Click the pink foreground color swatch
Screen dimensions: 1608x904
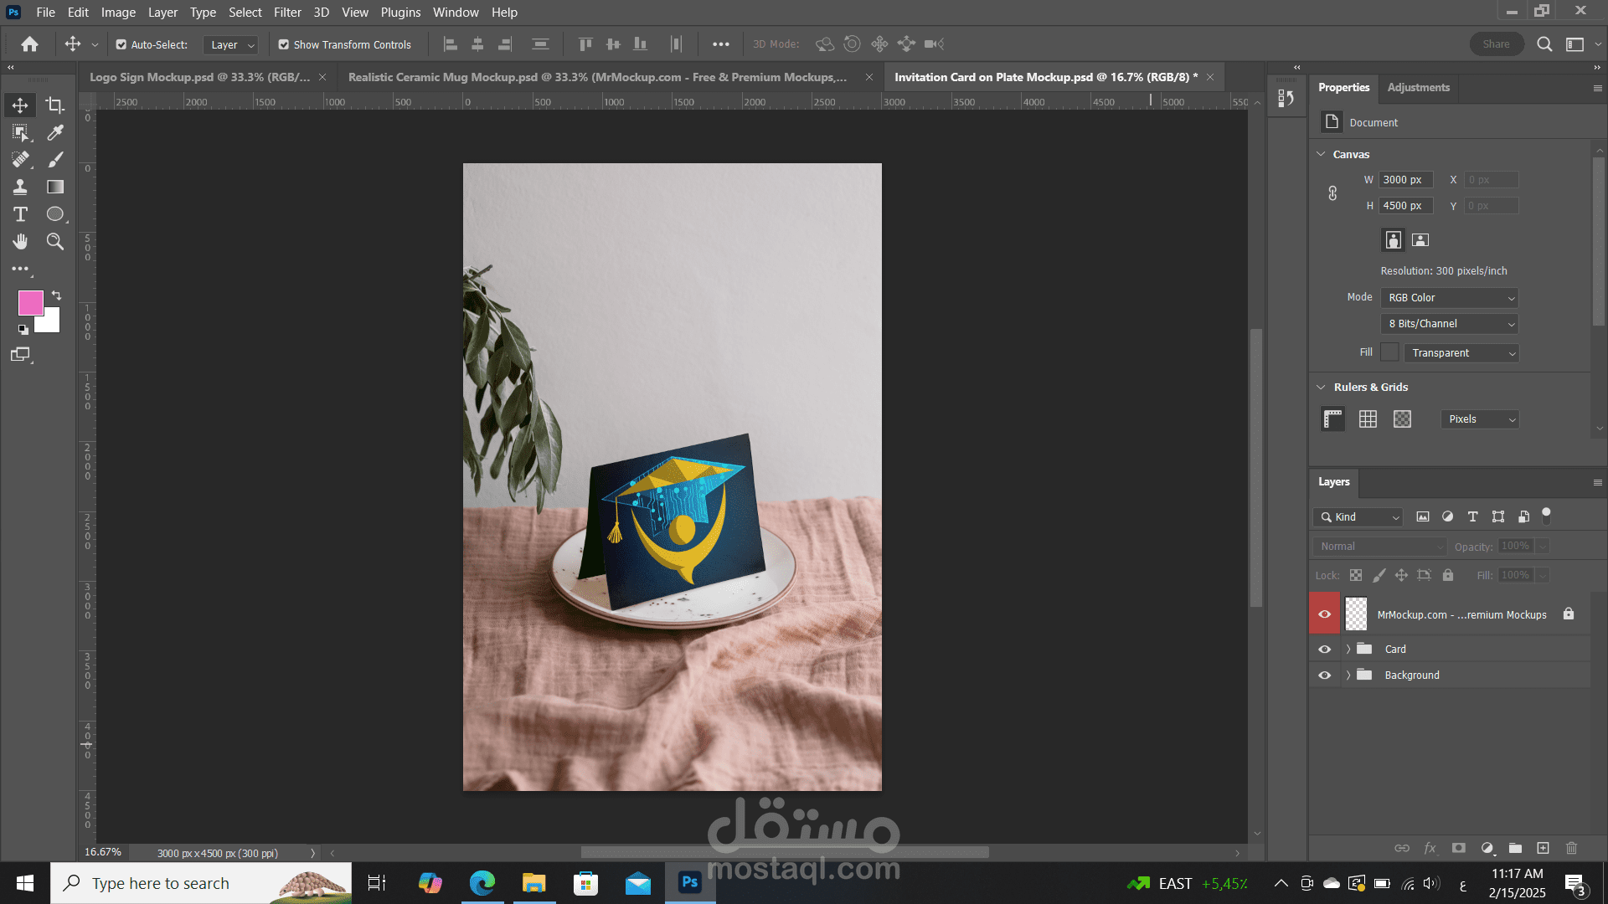31,303
